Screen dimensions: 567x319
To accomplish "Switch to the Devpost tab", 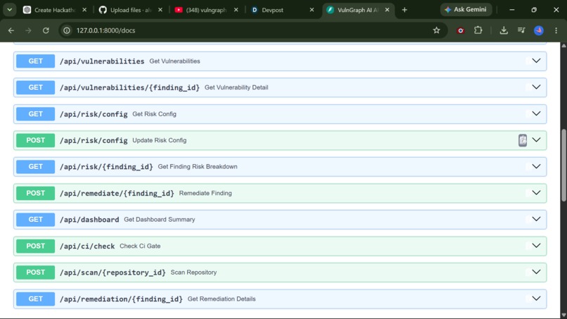I will point(282,10).
